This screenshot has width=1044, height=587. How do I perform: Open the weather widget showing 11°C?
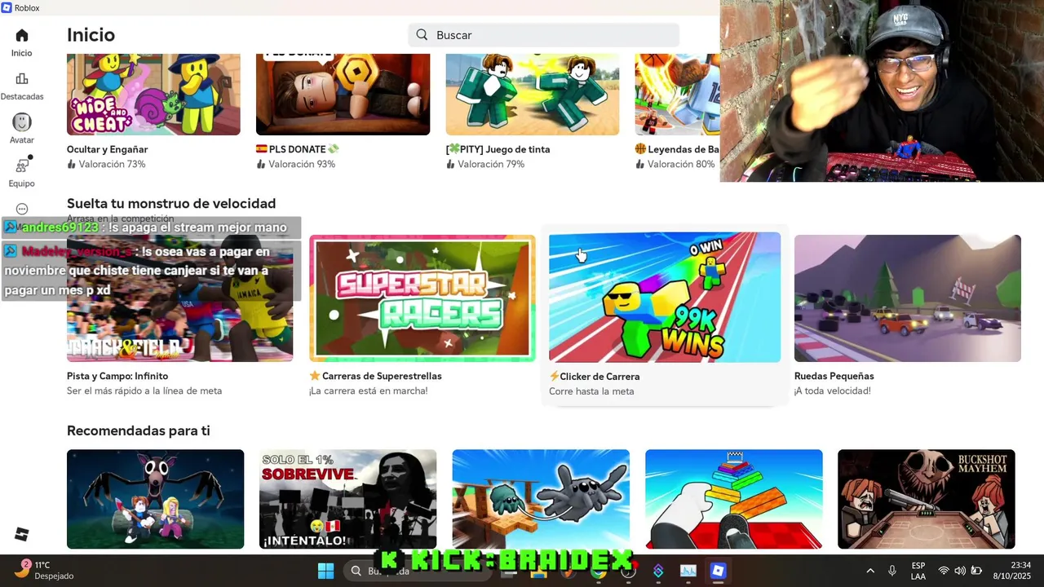tap(44, 570)
